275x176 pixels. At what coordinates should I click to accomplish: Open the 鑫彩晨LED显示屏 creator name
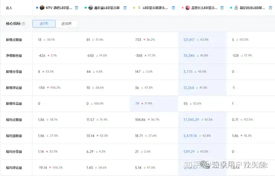107,8
